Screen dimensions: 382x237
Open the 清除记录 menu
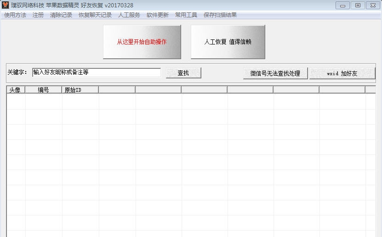tap(61, 15)
